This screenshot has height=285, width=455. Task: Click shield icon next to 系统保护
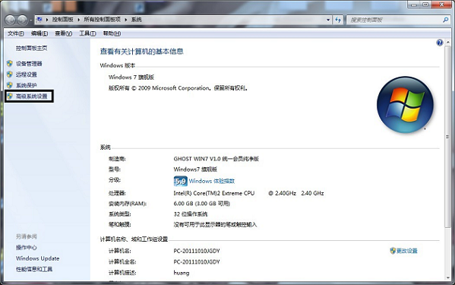(x=10, y=85)
